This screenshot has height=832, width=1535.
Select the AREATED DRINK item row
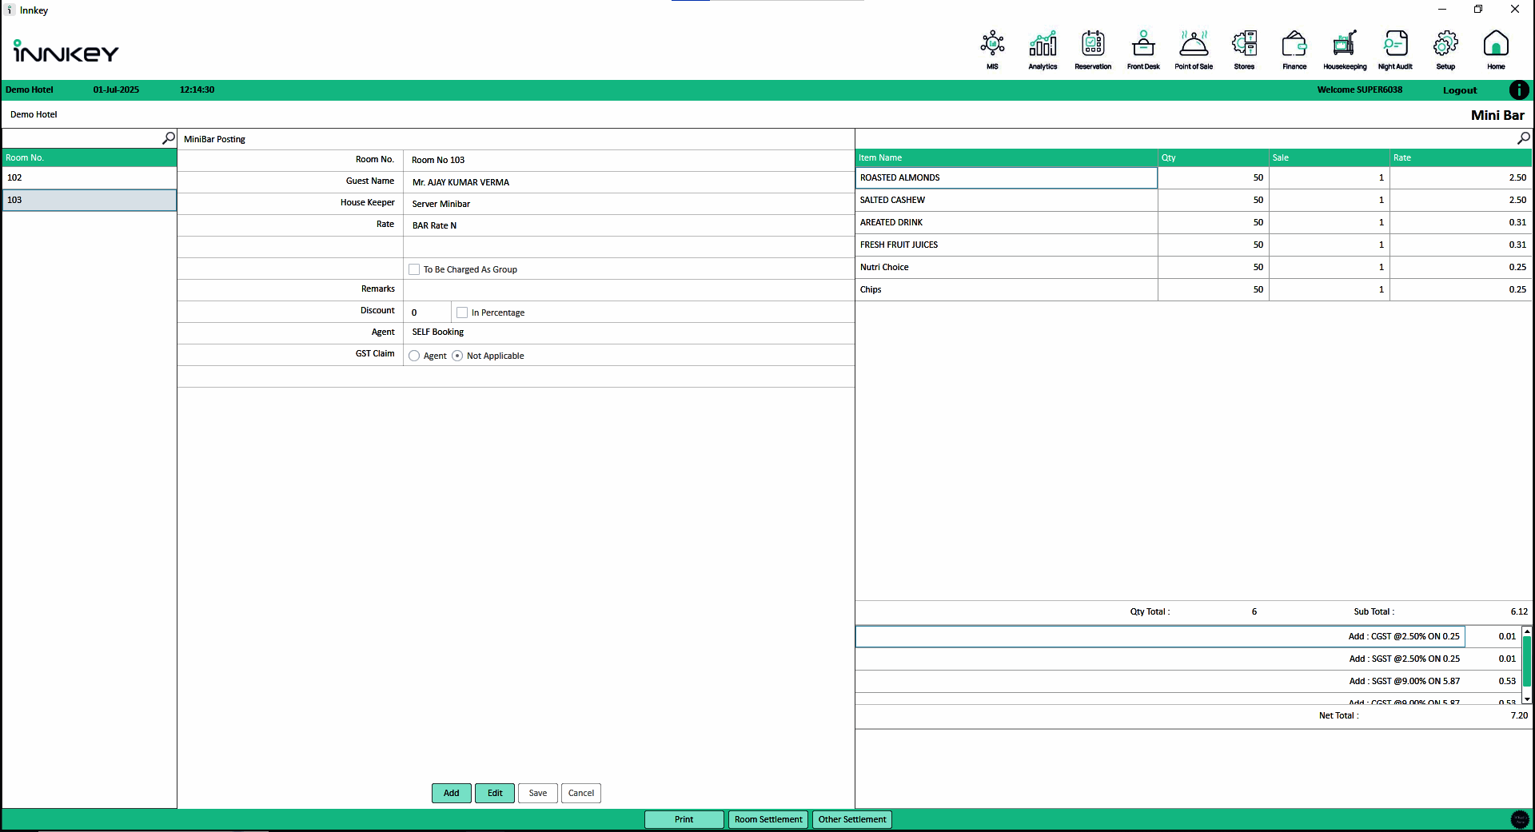point(1194,222)
